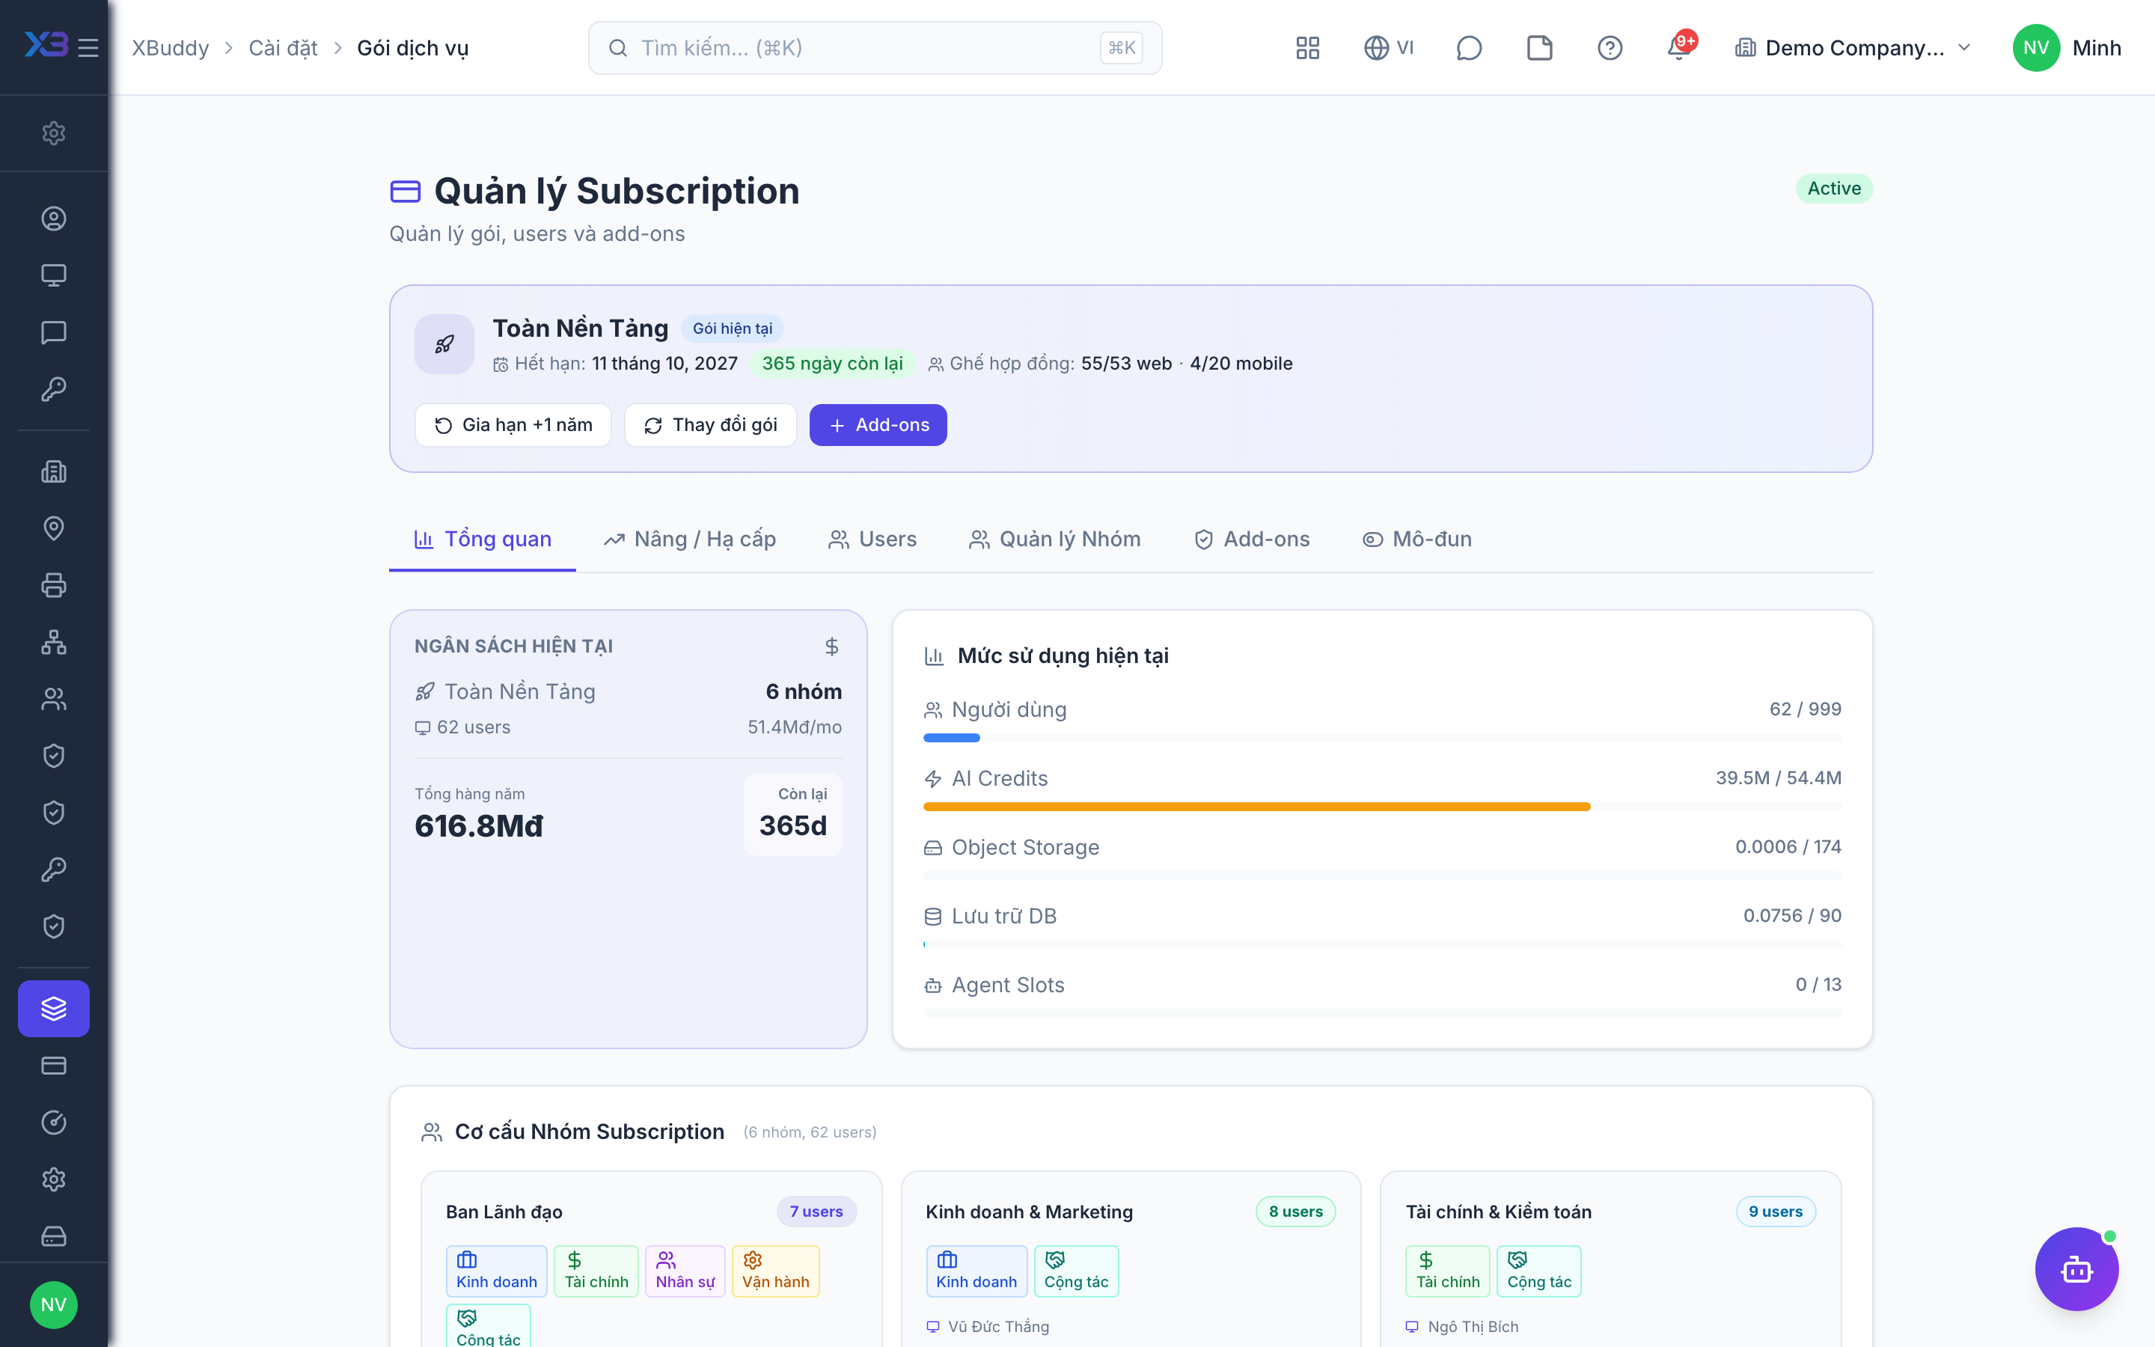Open the chat bubble icon in header
Screen dimensions: 2155x1347
(1468, 47)
